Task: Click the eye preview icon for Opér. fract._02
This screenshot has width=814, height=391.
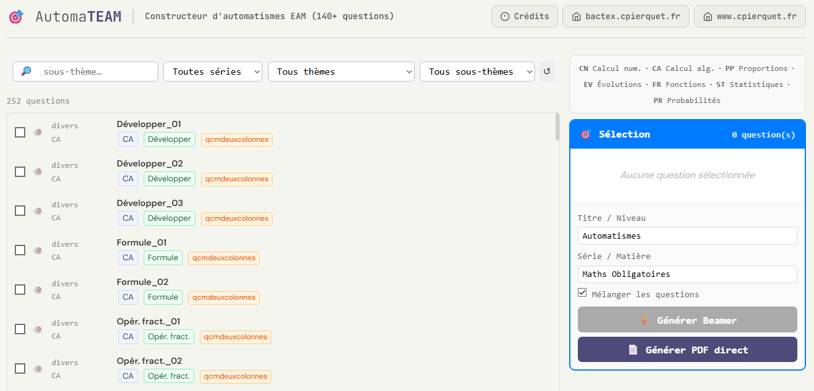Action: point(38,369)
